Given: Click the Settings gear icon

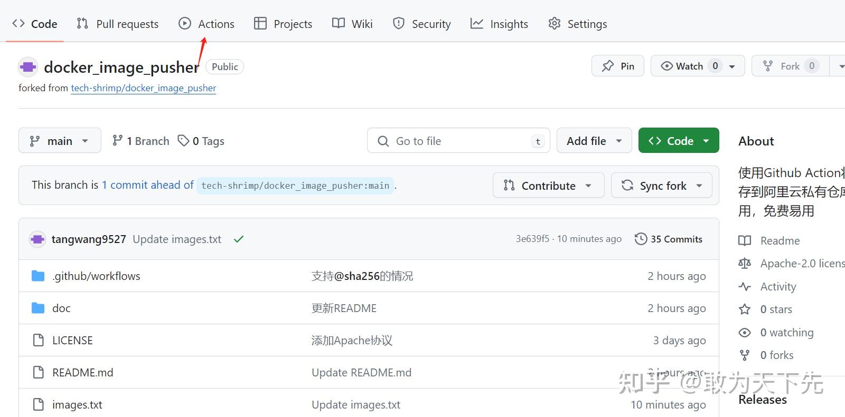Looking at the screenshot, I should pyautogui.click(x=554, y=23).
